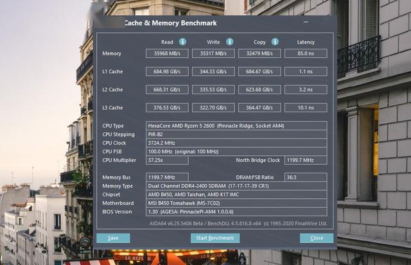
Task: Click the Memory Latency 85.0 ns field
Action: [306, 53]
